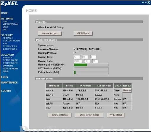Click the WAN 2 Down status cell
The width and height of the screenshot is (151, 132).
[x=66, y=95]
